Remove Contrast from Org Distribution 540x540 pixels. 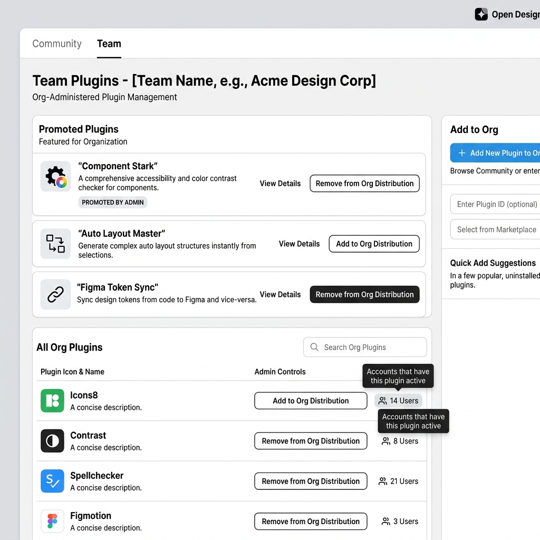[311, 441]
